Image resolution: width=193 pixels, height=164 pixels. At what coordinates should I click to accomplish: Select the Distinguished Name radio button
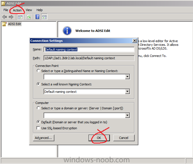pyautogui.click(x=38, y=71)
